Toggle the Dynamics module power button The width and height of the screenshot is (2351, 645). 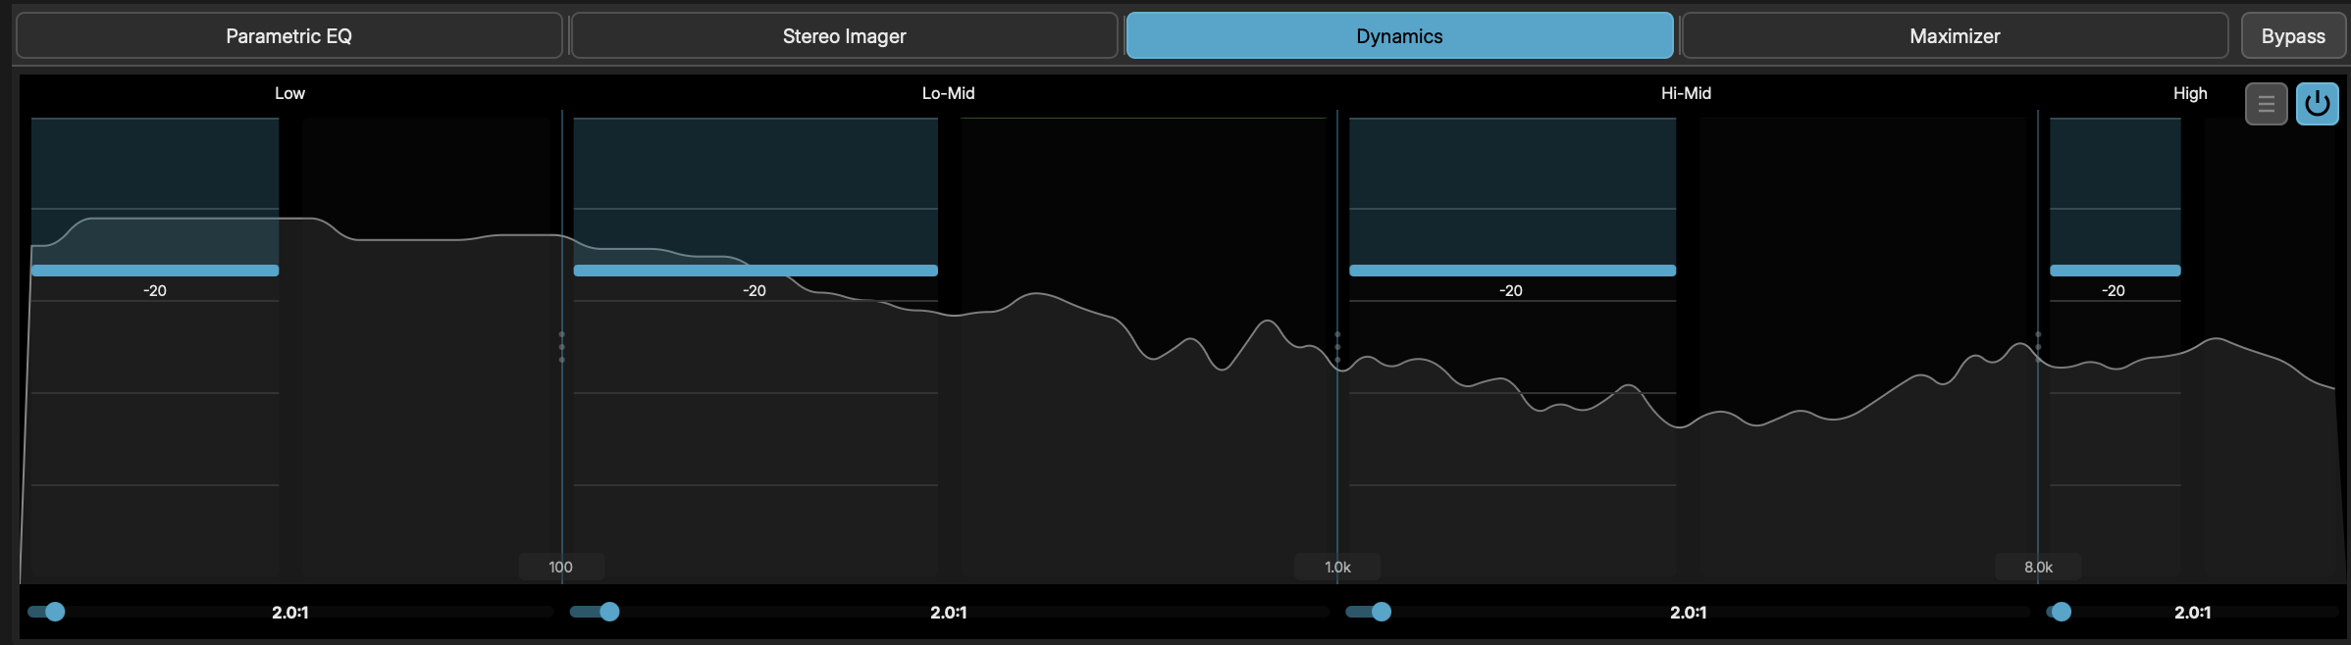pos(2317,104)
